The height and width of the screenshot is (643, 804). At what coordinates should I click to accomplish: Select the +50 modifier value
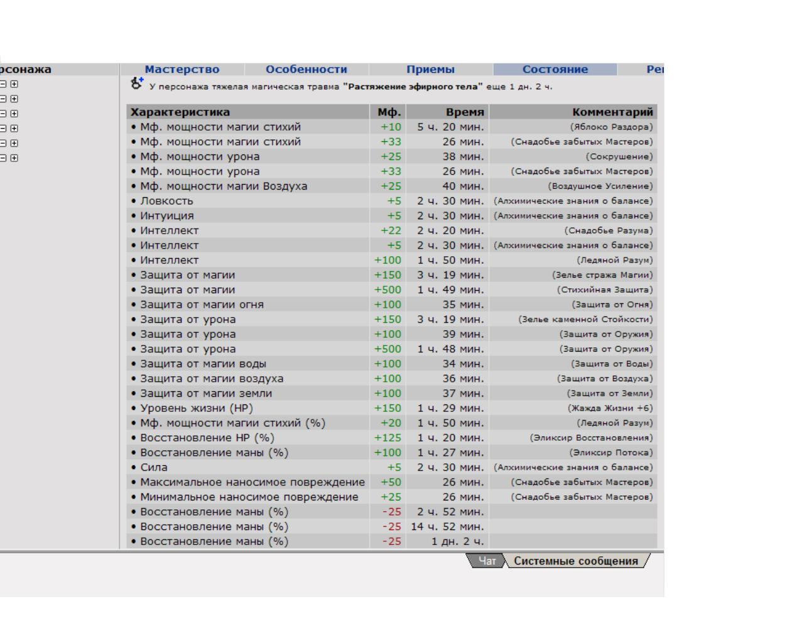click(x=391, y=482)
